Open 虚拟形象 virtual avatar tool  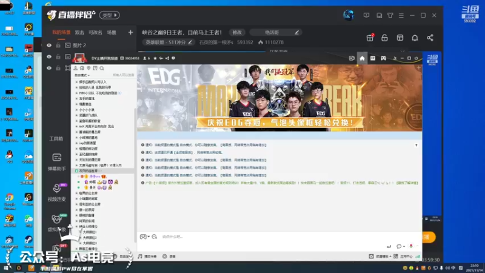(x=56, y=223)
